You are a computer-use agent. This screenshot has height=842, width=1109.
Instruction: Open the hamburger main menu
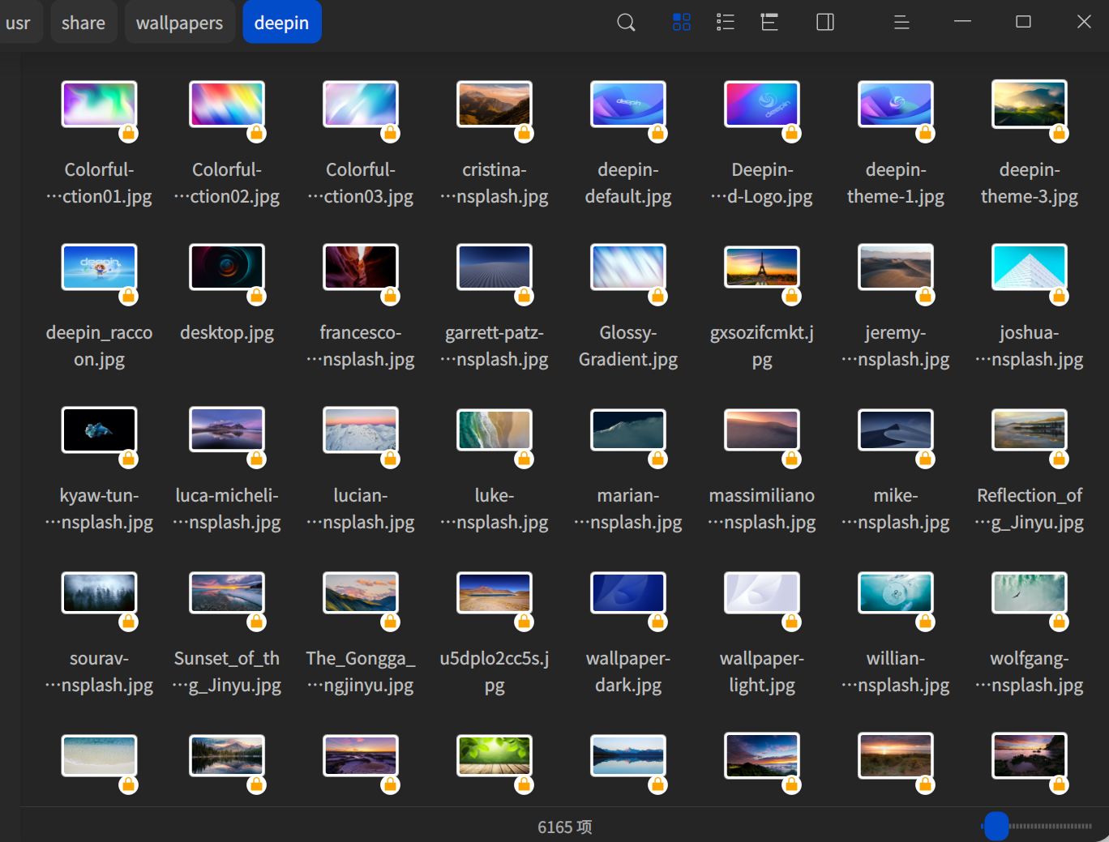tap(901, 23)
